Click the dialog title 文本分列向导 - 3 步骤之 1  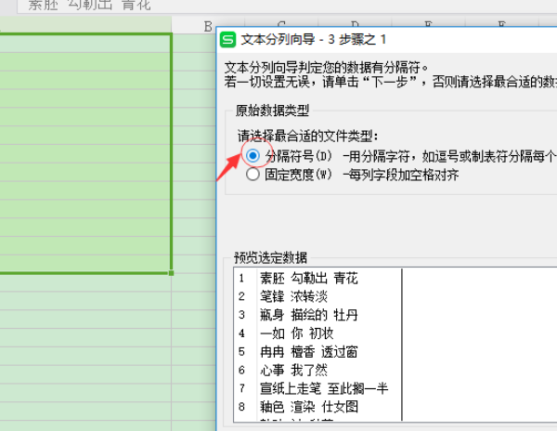point(314,39)
